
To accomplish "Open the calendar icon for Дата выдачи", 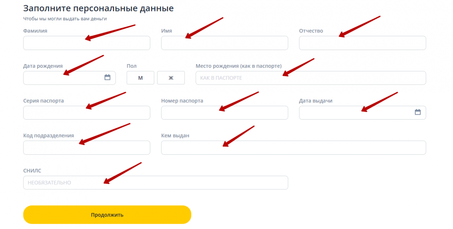I will point(418,112).
